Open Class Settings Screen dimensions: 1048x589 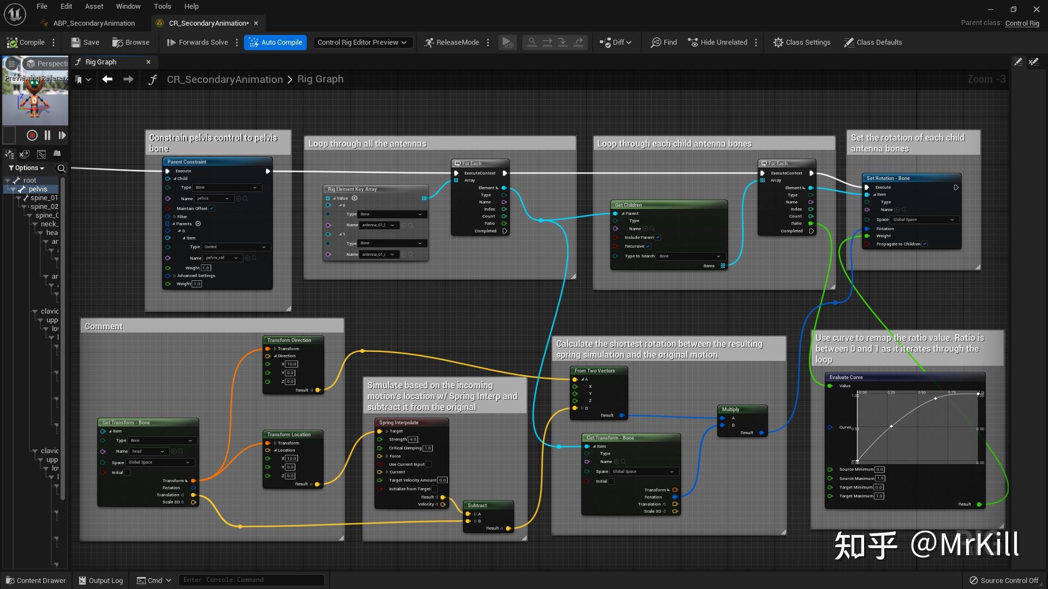801,43
